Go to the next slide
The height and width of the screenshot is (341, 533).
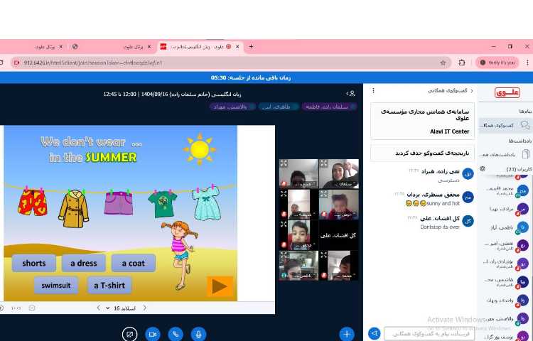[x=97, y=308]
